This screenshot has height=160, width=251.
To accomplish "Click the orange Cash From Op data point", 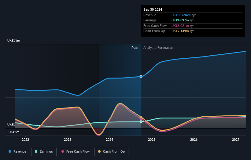I will point(141,117).
